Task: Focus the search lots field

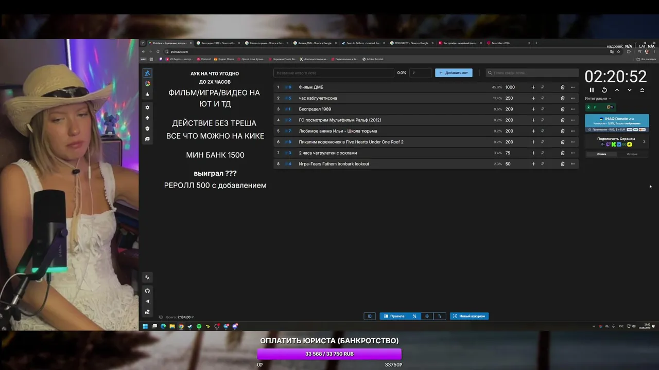Action: [x=532, y=73]
